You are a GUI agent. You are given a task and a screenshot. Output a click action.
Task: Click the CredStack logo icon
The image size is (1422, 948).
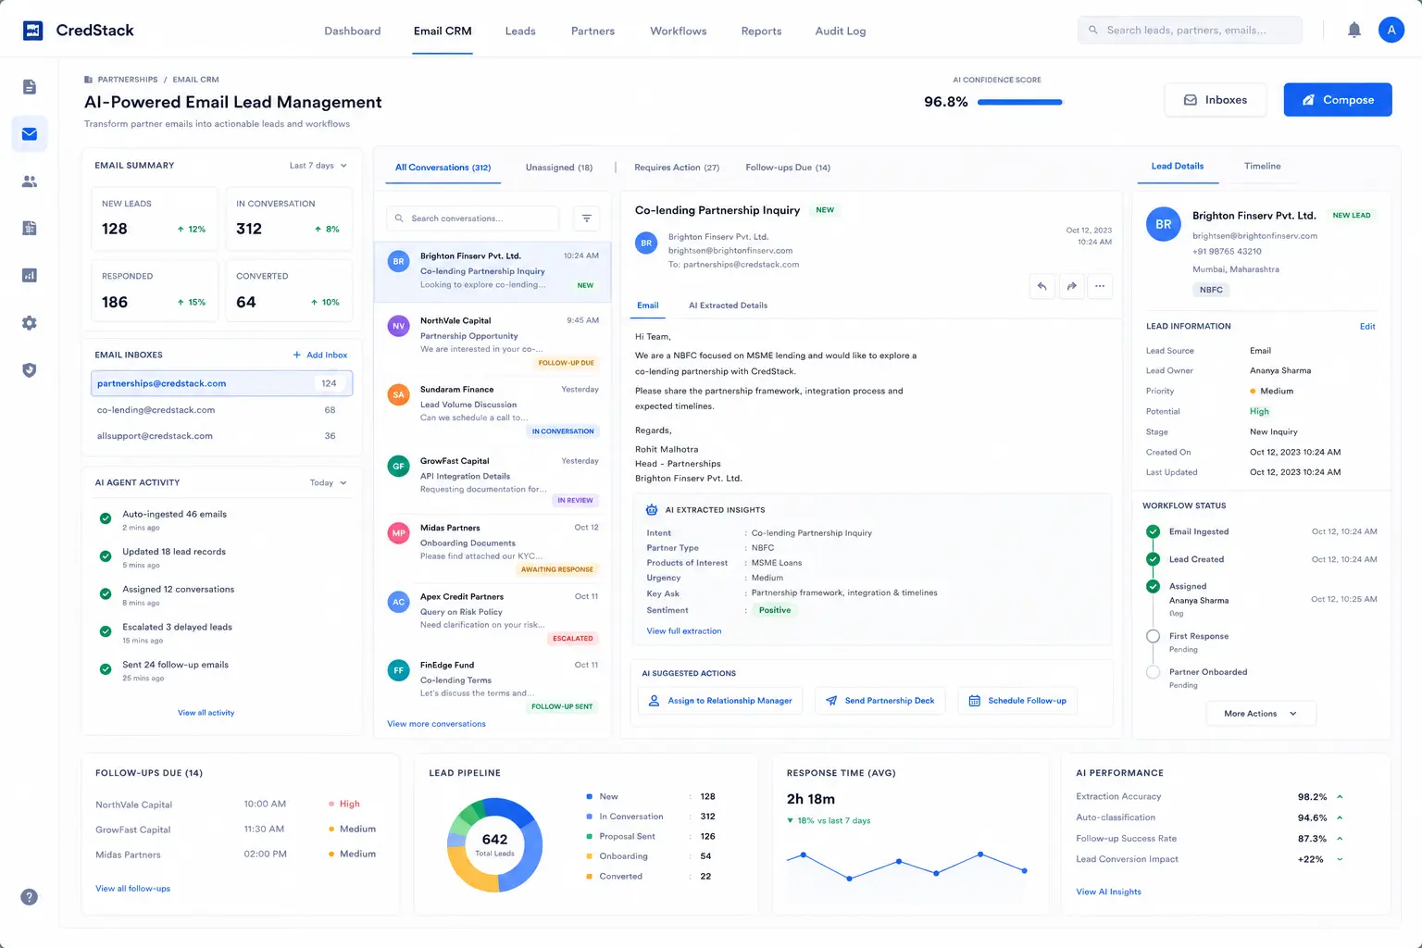click(x=32, y=31)
